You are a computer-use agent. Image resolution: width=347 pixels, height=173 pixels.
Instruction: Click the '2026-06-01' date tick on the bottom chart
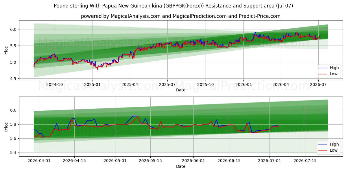tap(194, 161)
